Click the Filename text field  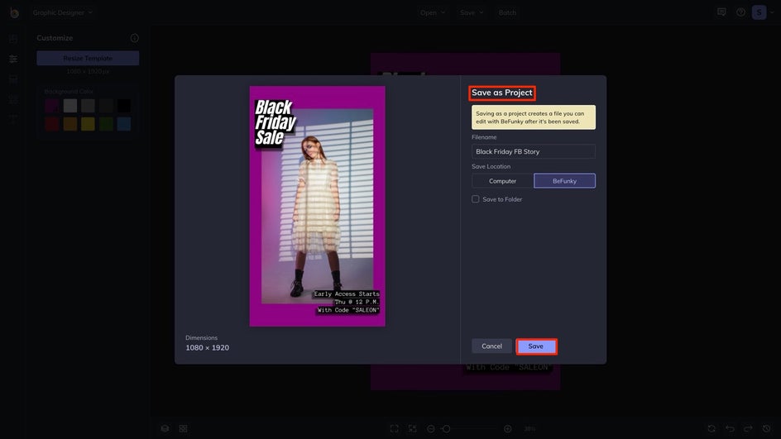point(534,152)
